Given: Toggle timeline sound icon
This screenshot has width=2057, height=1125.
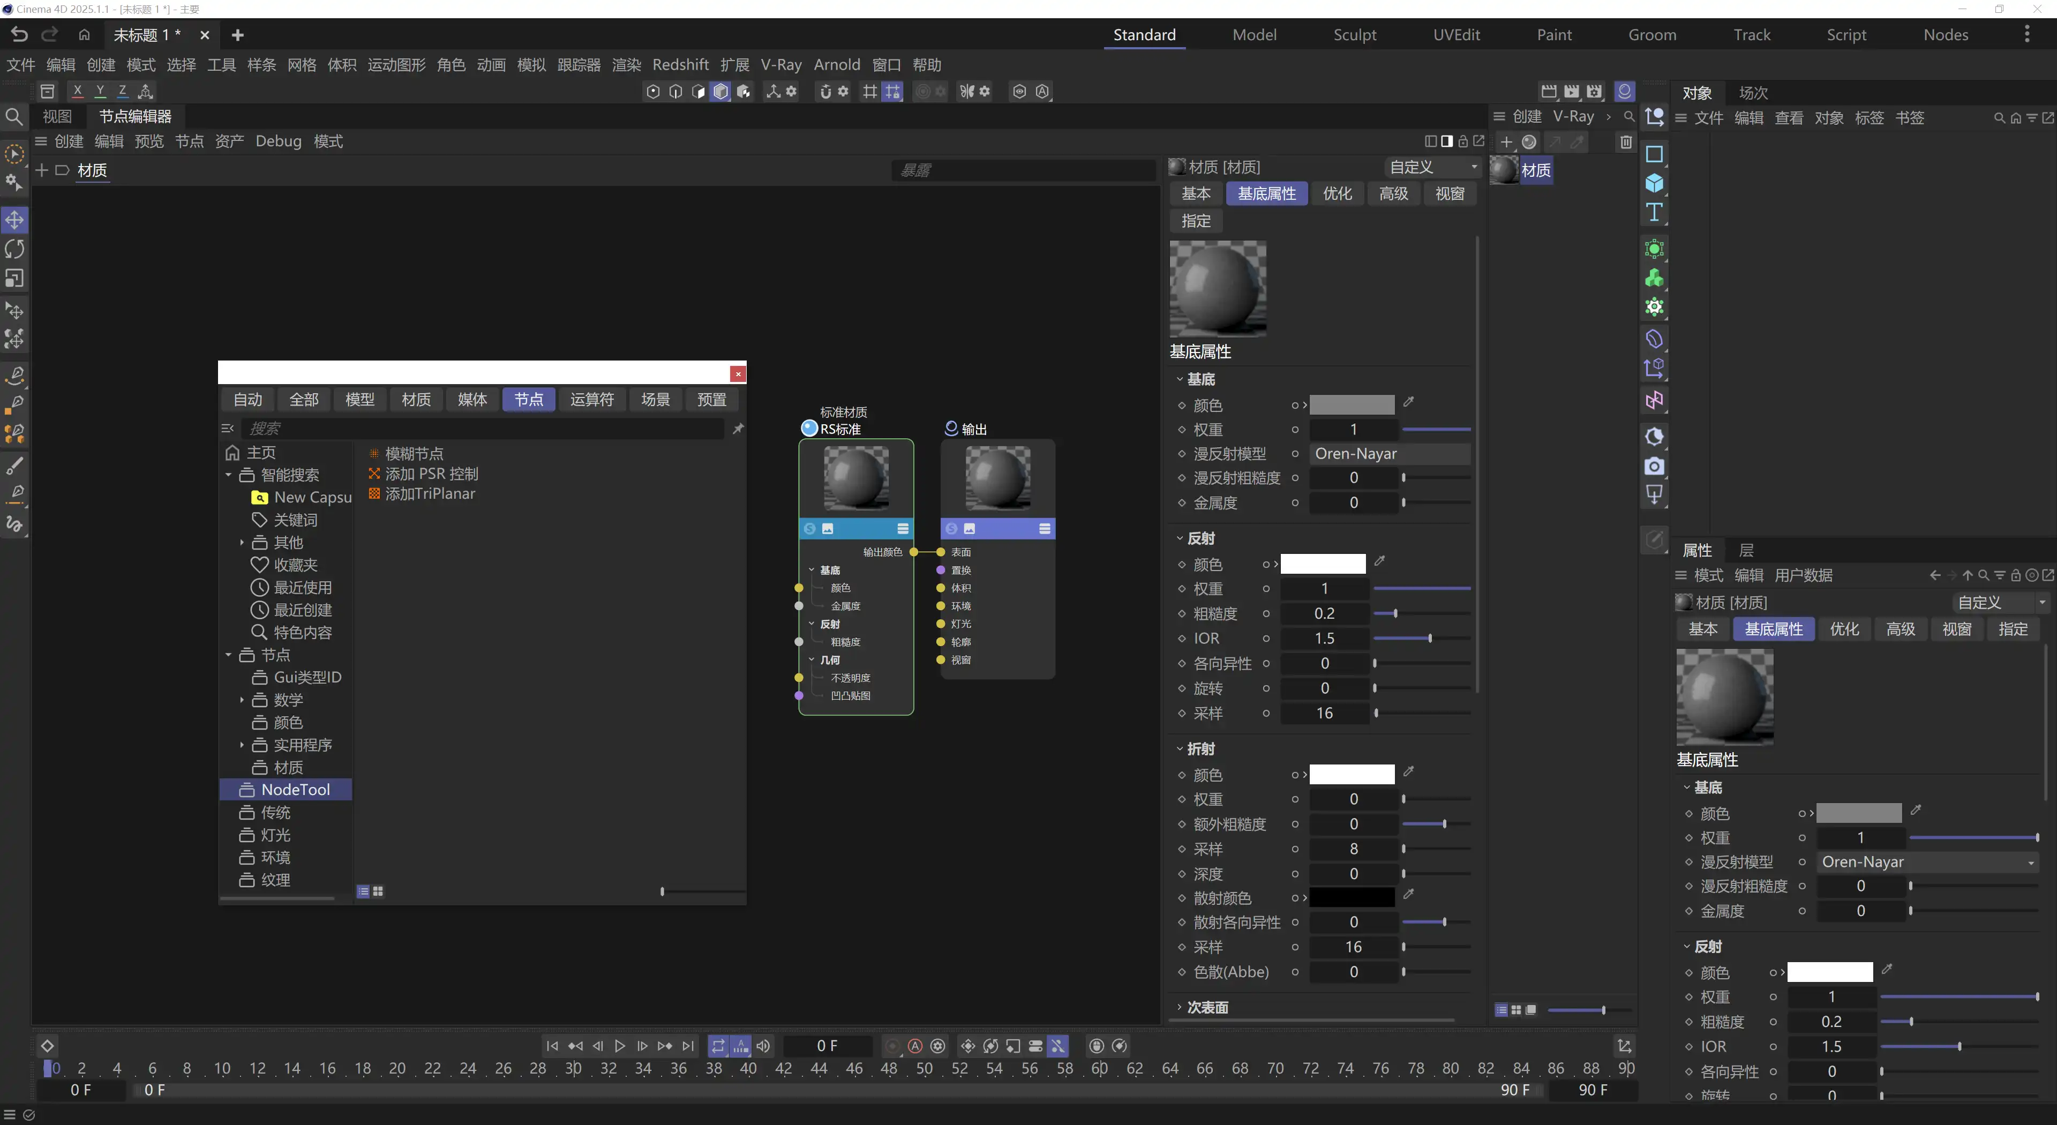Looking at the screenshot, I should pyautogui.click(x=763, y=1046).
